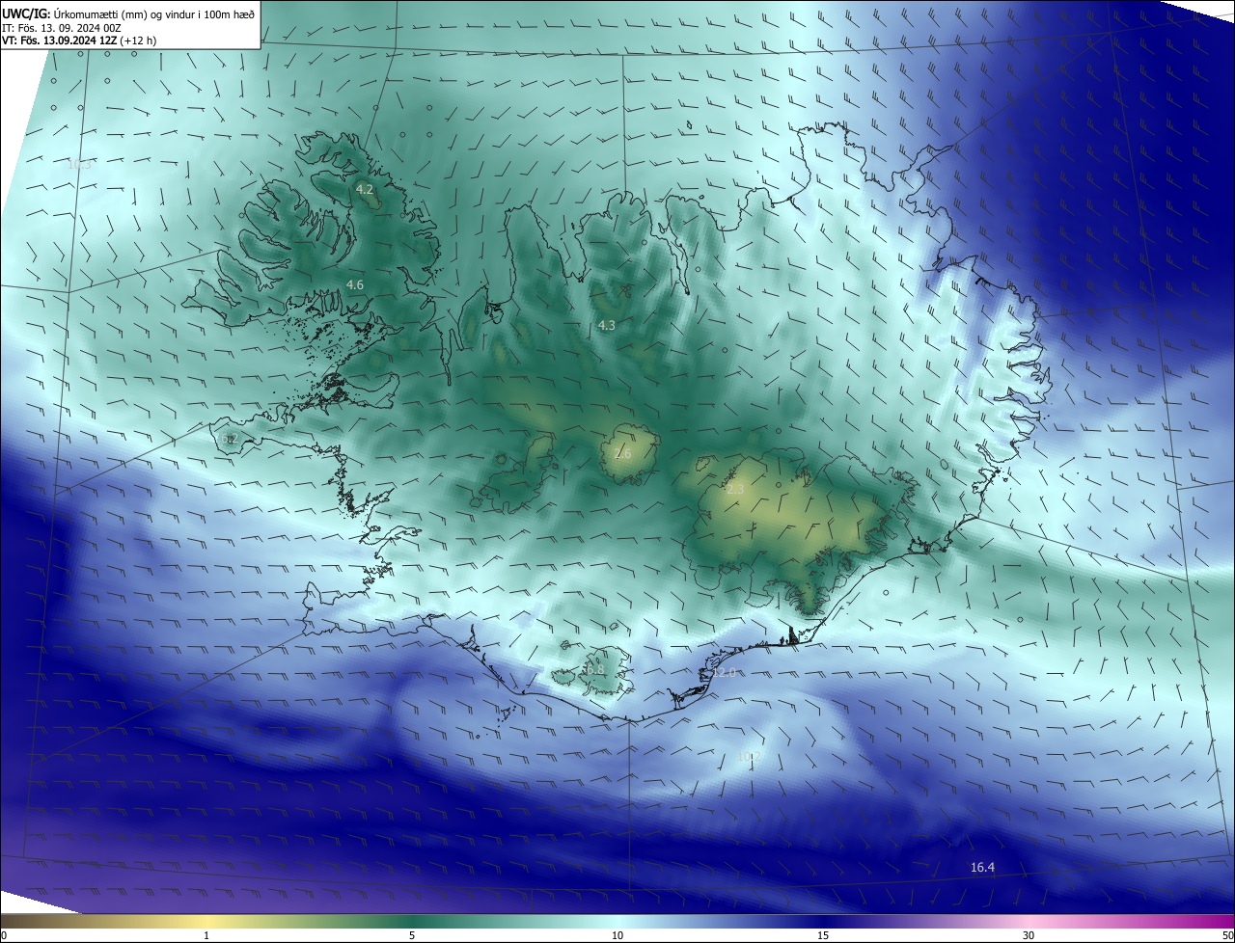1235x943 pixels.
Task: Click the 6.8 value on the map
Action: point(594,669)
